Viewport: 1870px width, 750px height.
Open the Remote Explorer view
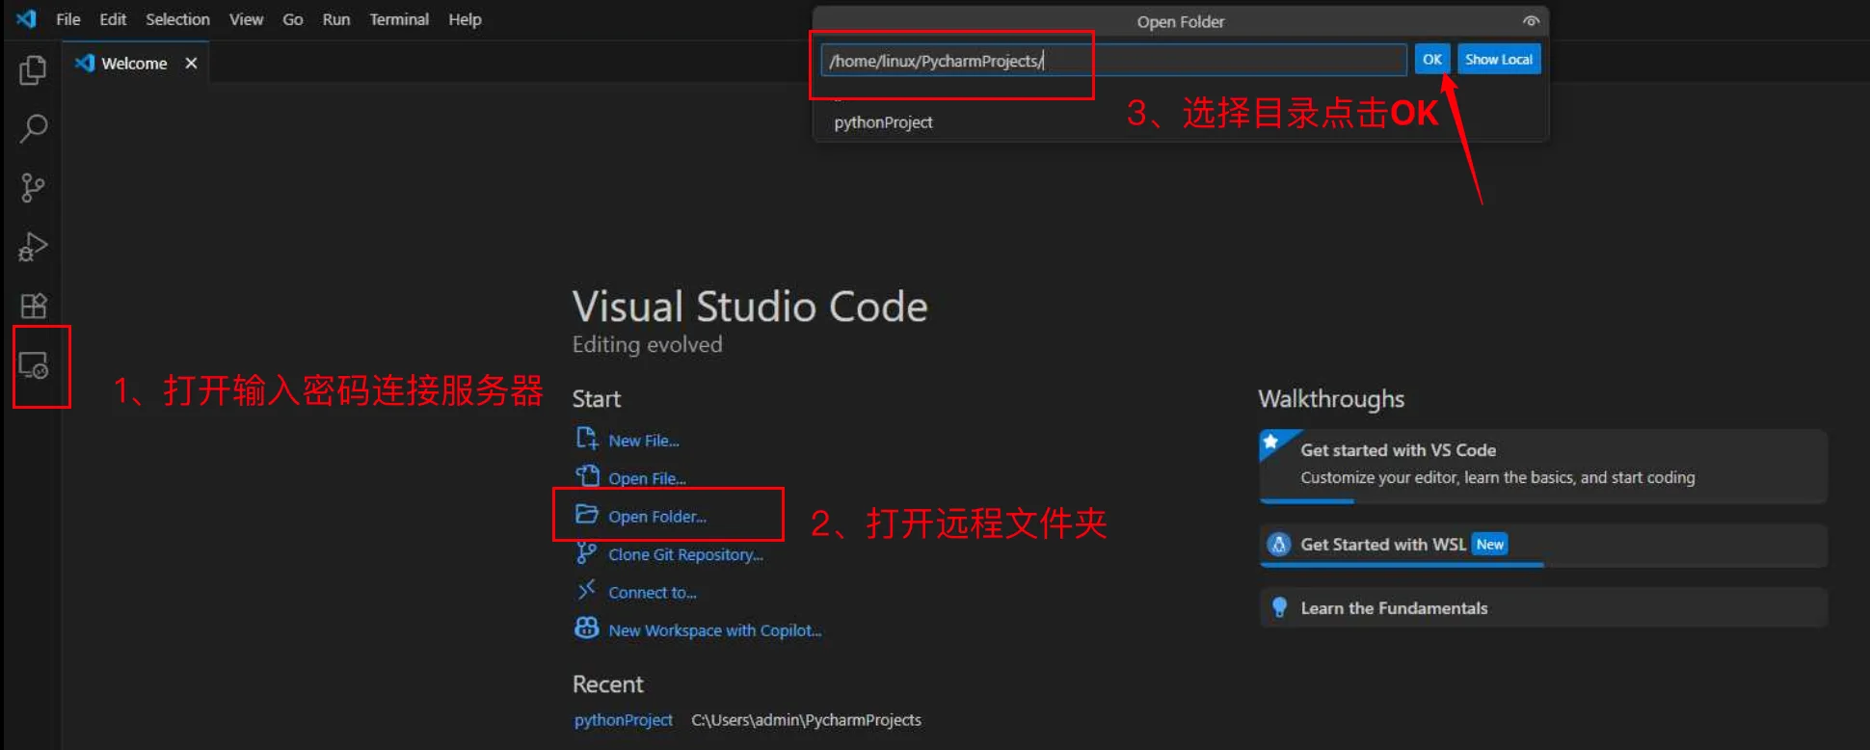click(33, 365)
